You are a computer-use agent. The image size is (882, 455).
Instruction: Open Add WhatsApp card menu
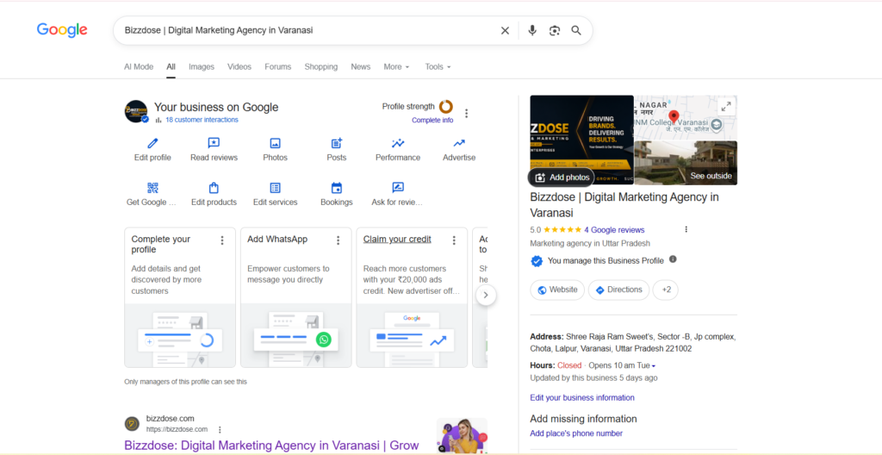338,240
